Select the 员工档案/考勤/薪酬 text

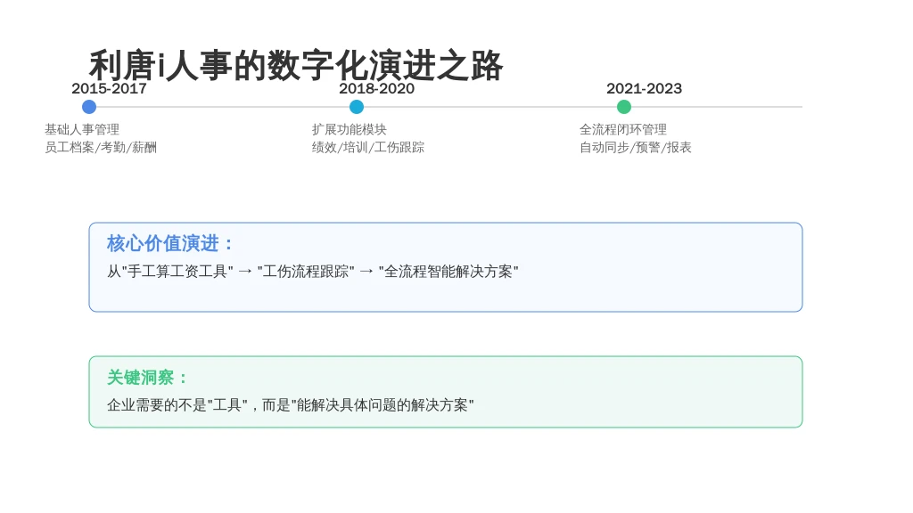[x=101, y=147]
